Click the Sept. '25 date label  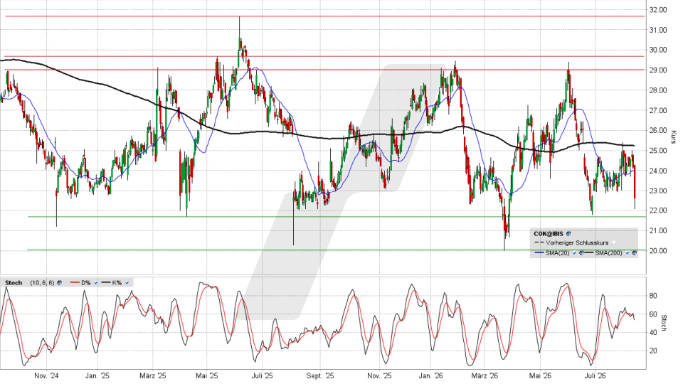(x=319, y=375)
